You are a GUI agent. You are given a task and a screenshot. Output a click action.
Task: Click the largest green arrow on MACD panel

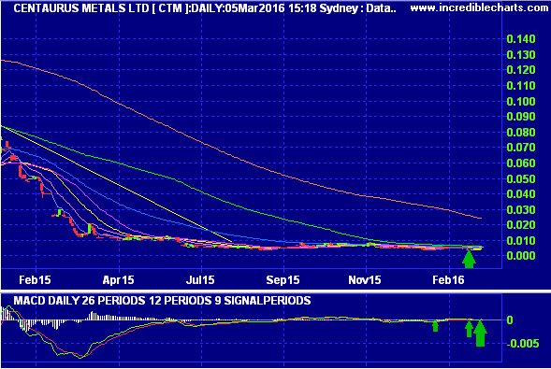pos(480,333)
